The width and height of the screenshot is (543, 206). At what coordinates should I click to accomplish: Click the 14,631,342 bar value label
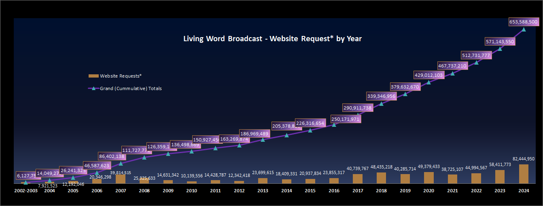[168, 175]
